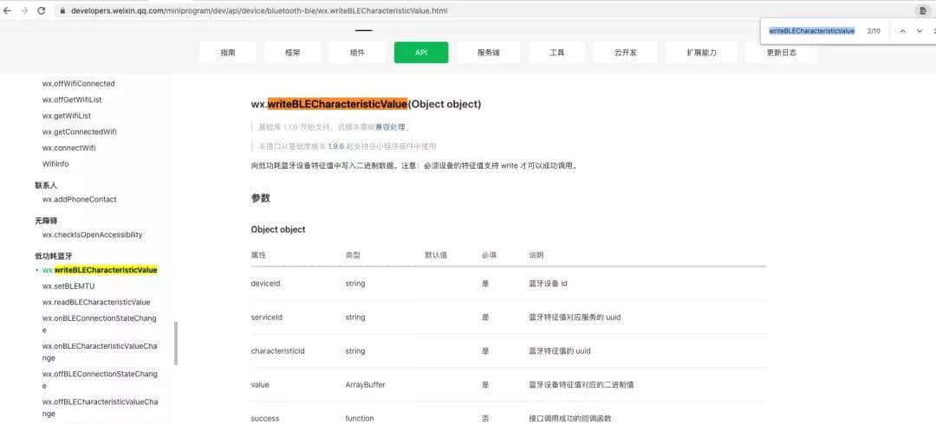Open wx.offGetWifiList in sidebar
This screenshot has width=936, height=424.
coord(72,100)
